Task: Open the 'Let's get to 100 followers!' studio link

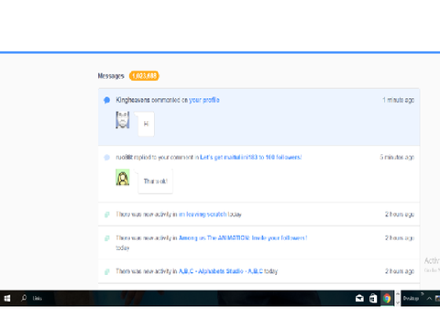Action: tap(251, 157)
